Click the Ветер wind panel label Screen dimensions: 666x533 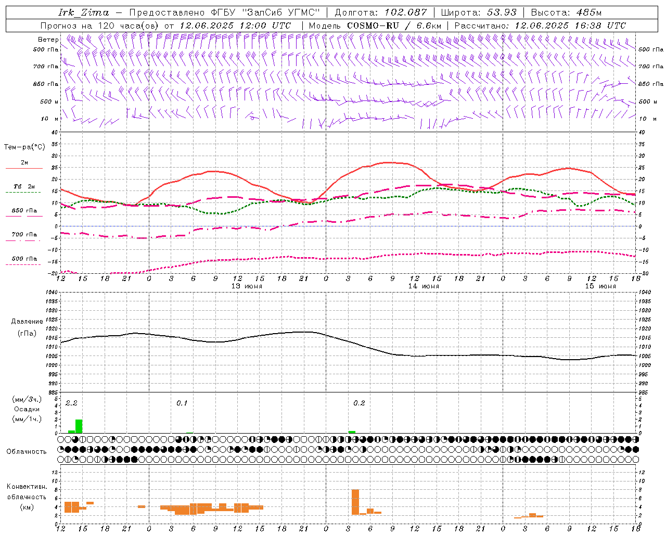click(48, 40)
